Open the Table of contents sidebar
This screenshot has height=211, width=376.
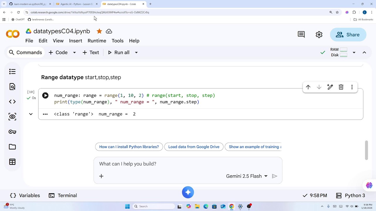[x=12, y=72]
